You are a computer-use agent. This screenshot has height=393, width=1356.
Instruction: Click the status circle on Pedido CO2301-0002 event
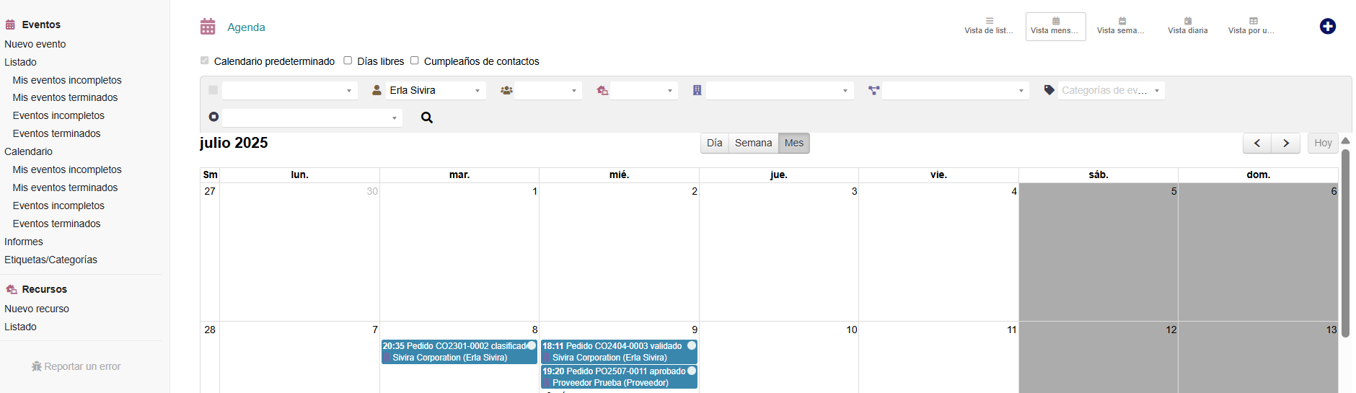532,346
